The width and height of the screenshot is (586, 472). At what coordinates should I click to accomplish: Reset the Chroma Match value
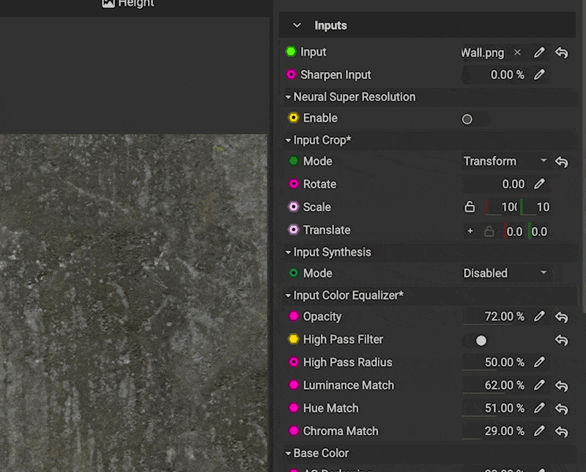pyautogui.click(x=562, y=432)
